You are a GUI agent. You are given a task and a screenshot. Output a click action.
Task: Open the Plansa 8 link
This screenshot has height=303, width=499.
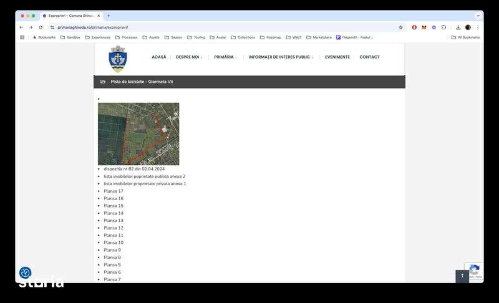coord(112,257)
